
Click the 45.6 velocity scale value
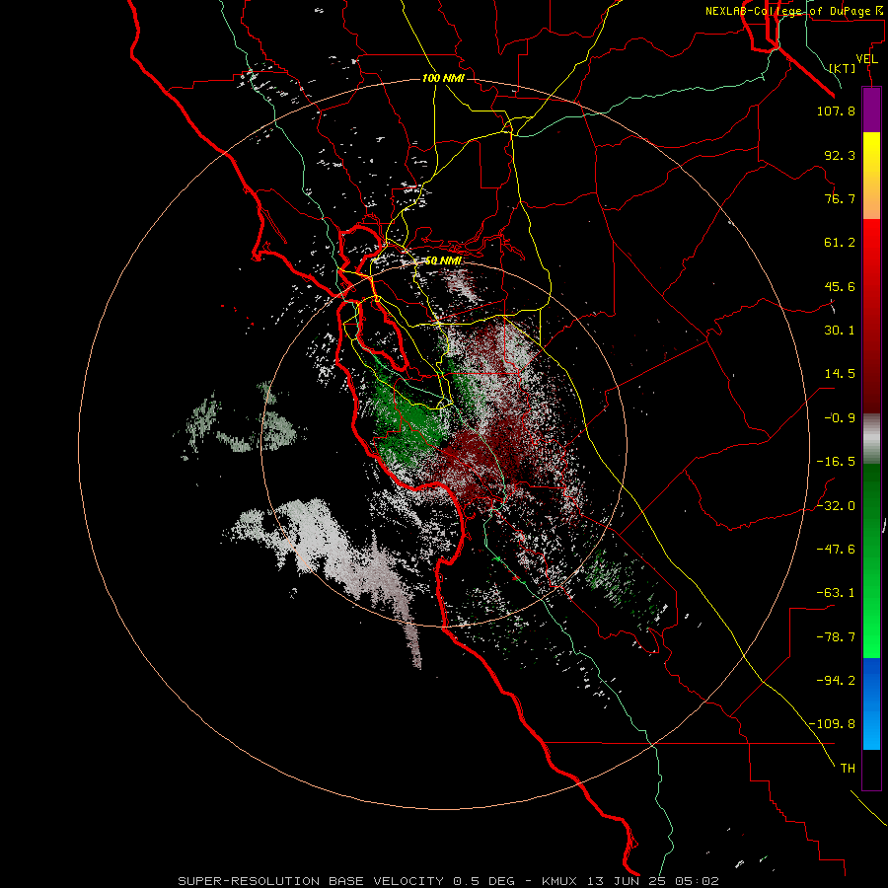840,286
